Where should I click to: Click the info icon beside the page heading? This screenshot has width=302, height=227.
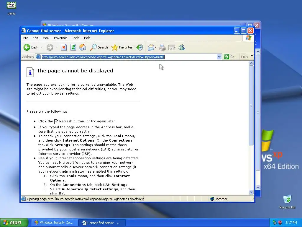(x=30, y=72)
